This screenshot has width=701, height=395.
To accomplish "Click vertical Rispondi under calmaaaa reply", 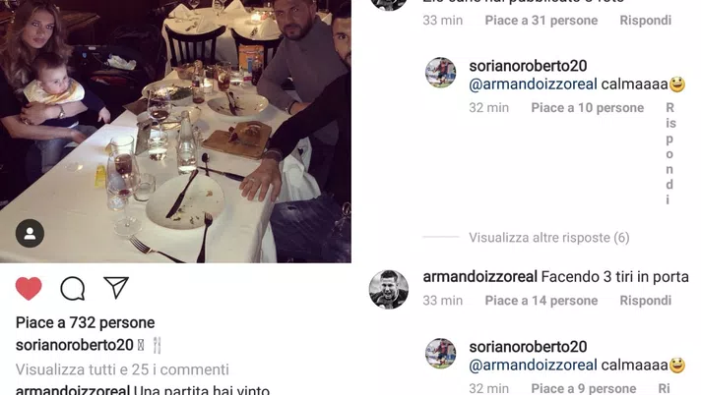I will [x=670, y=153].
